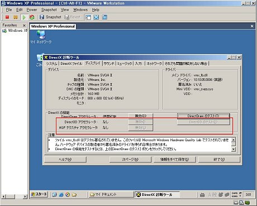Click the 情報をすべて保存 button
257x206 pixels.
click(x=174, y=160)
